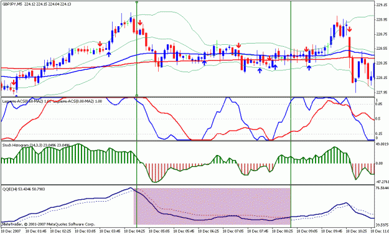The image size is (389, 234).
Task: Click price level 229.15 on the axis
Action: 382,5
